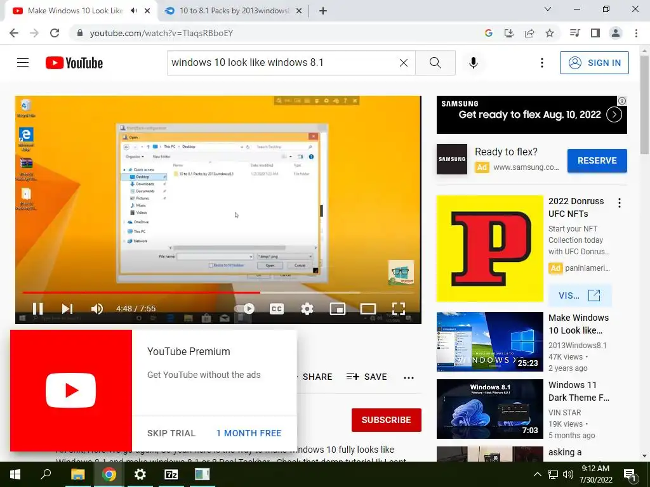
Task: Open the notification center icon
Action: pyautogui.click(x=630, y=475)
